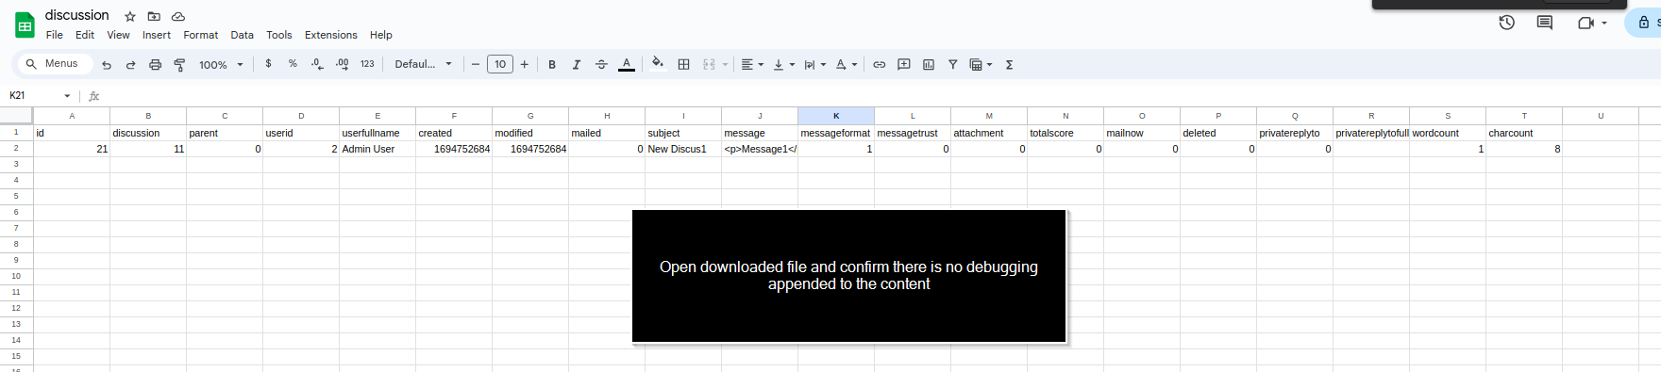Open the Tools menu
The width and height of the screenshot is (1661, 372).
point(279,35)
